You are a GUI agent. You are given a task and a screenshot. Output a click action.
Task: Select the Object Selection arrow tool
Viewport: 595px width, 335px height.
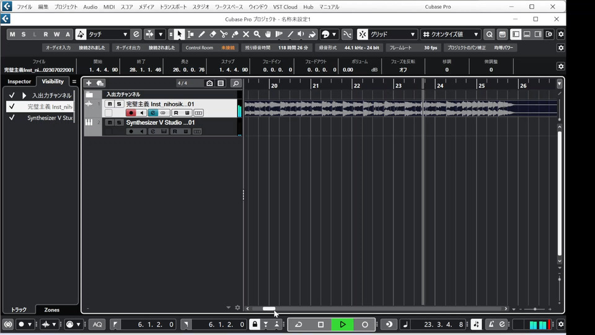[179, 34]
